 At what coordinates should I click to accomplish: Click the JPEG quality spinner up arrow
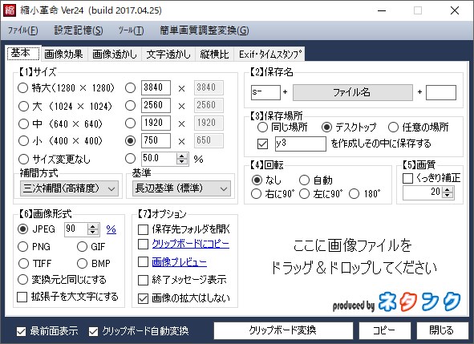93,226
